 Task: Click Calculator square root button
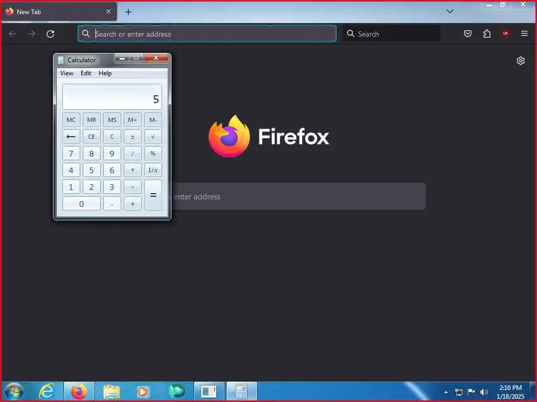[153, 137]
